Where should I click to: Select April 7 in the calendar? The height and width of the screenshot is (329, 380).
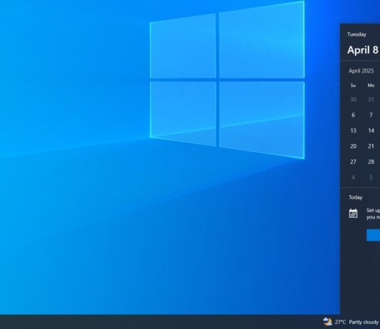[371, 115]
